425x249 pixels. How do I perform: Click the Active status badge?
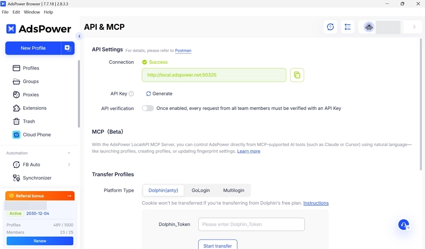[x=15, y=213]
